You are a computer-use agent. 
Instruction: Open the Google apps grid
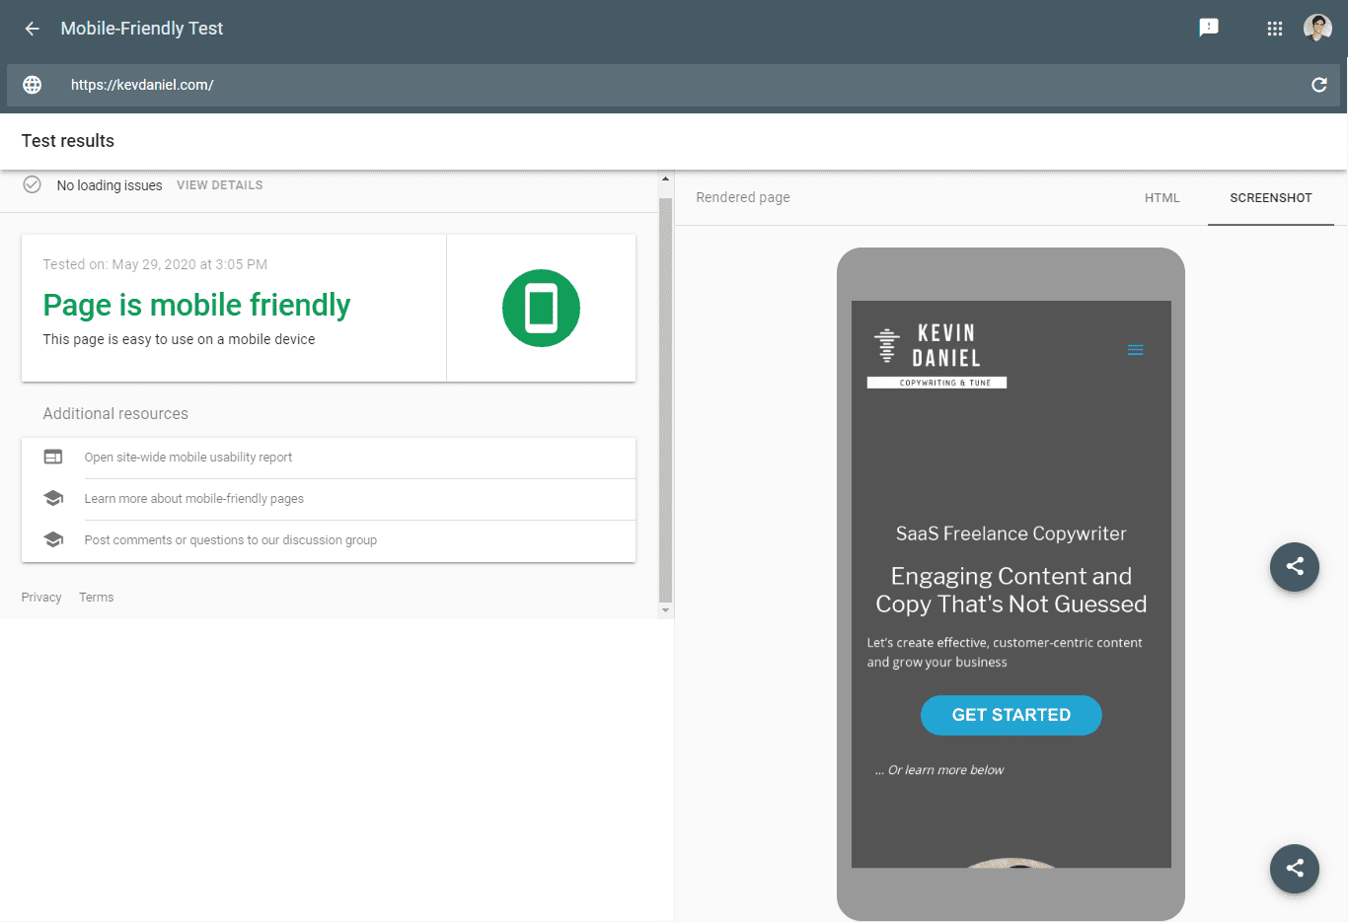[x=1275, y=29]
